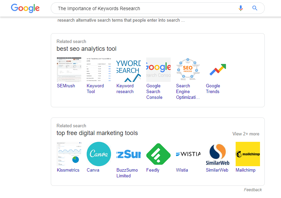Image resolution: width=281 pixels, height=198 pixels.
Task: Open the Wistia text link
Action: pos(182,170)
